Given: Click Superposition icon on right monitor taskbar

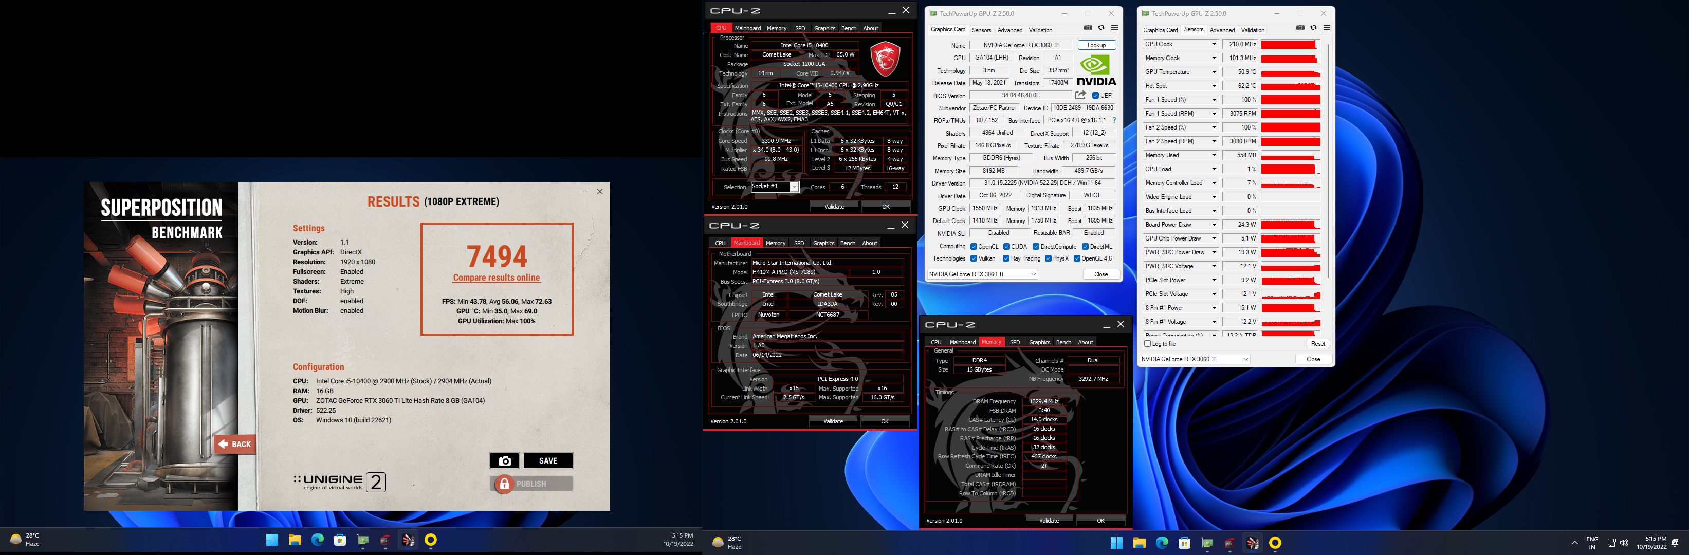Looking at the screenshot, I should click(1252, 543).
